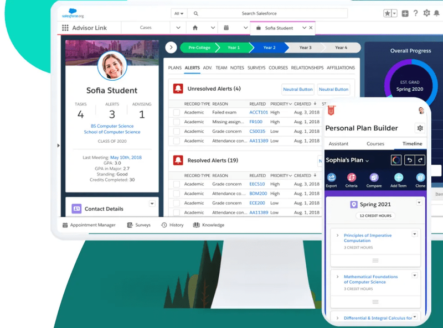
Task: Expand the Contact Details card menu
Action: pyautogui.click(x=152, y=204)
